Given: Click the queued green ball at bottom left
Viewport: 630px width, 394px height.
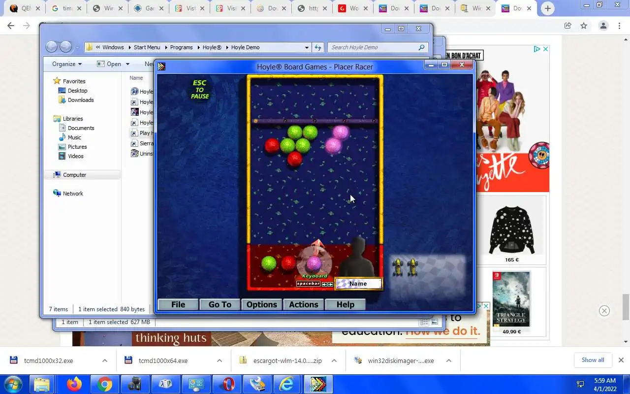Looking at the screenshot, I should [x=269, y=263].
